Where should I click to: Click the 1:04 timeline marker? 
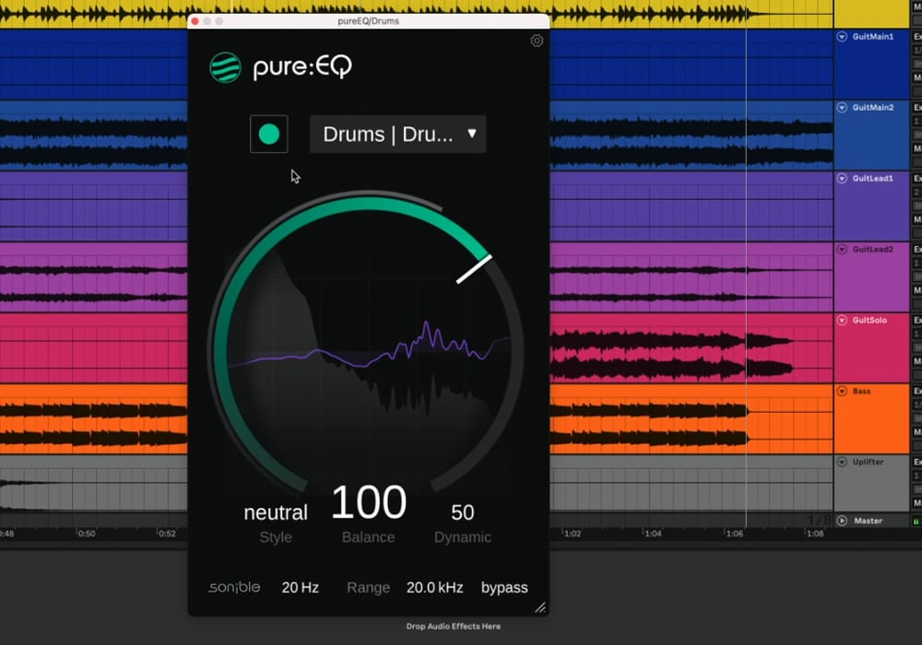click(653, 534)
